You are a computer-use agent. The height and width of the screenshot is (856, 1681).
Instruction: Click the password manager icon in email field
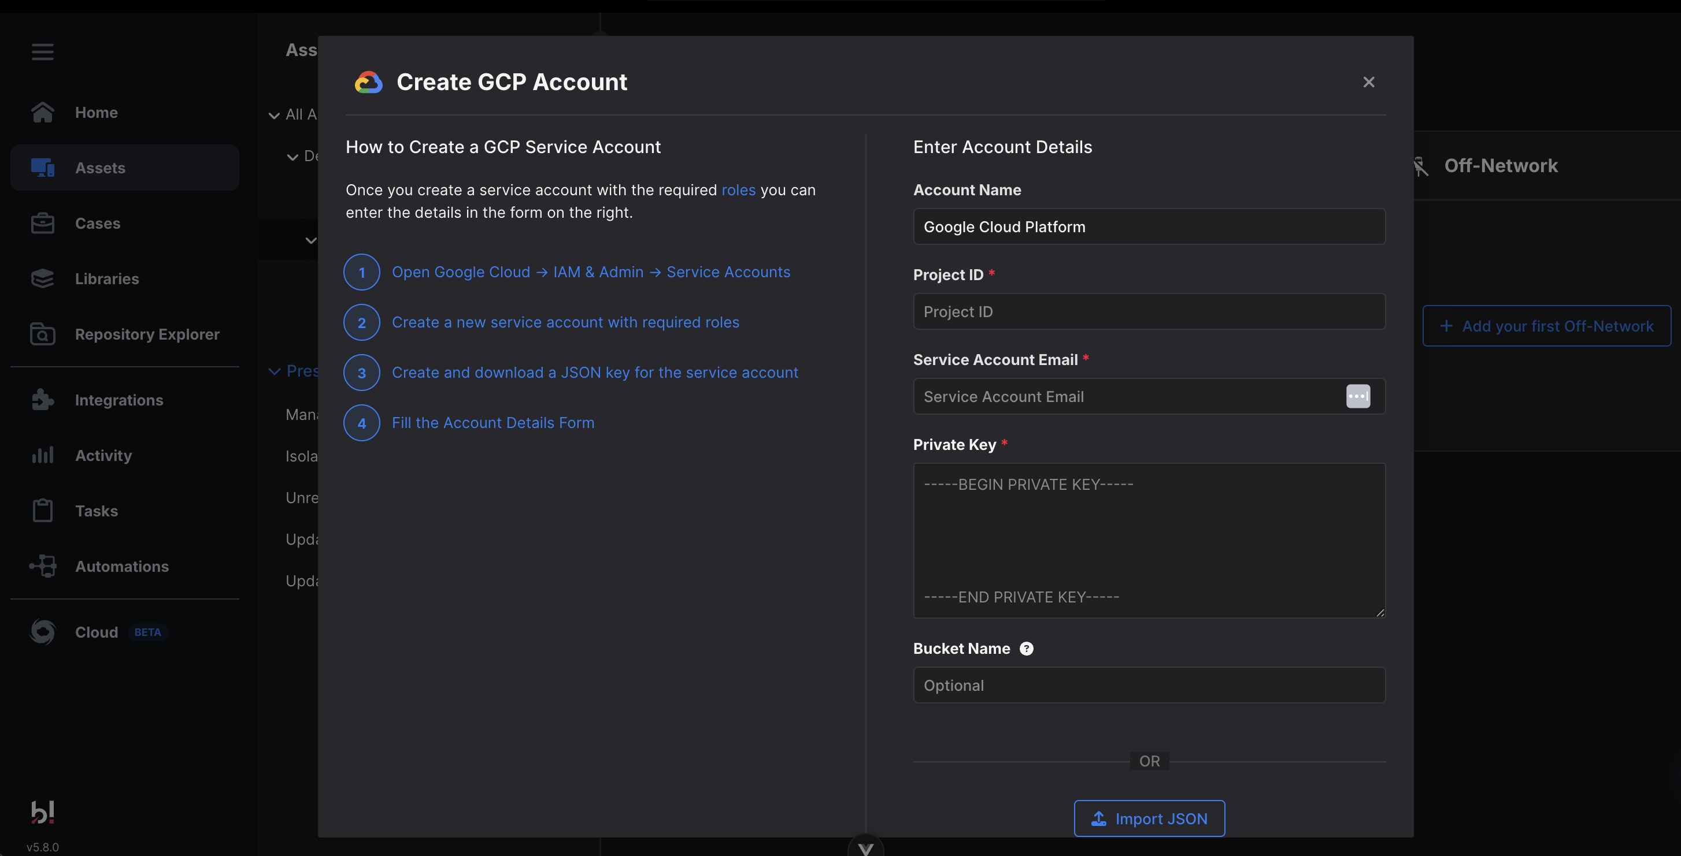[x=1357, y=396]
